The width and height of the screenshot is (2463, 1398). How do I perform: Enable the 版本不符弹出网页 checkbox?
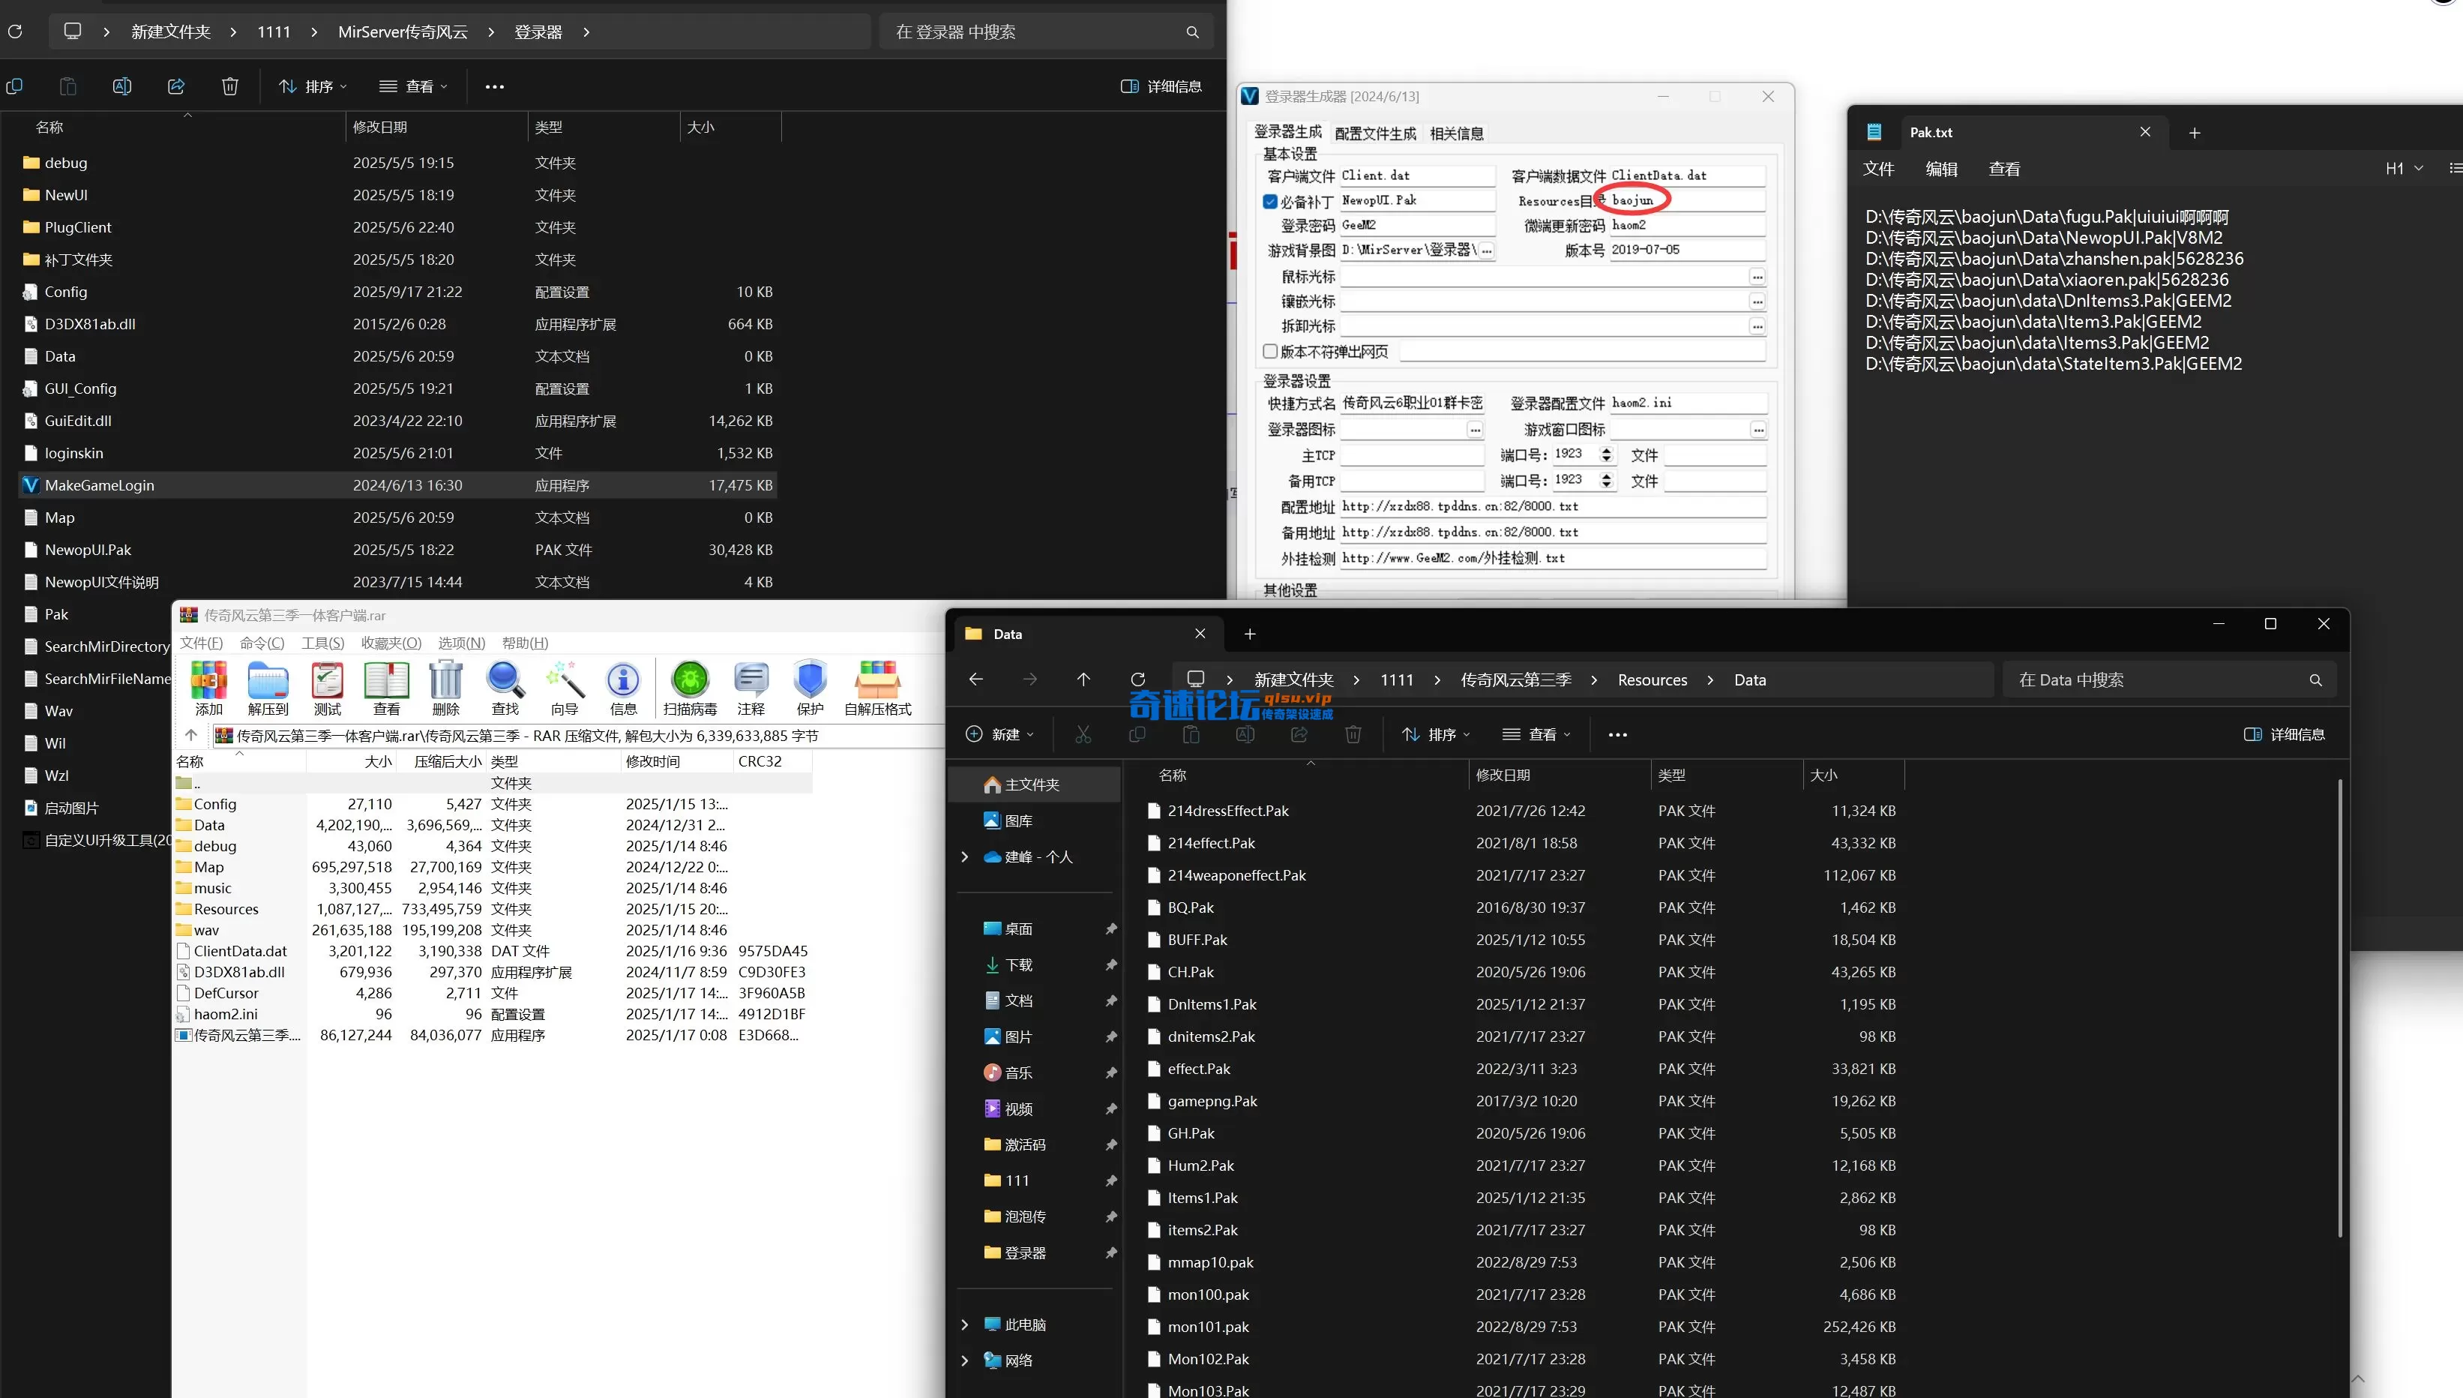1270,352
